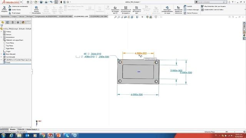Open the Appearances sphere tab in right task pane

(244, 35)
